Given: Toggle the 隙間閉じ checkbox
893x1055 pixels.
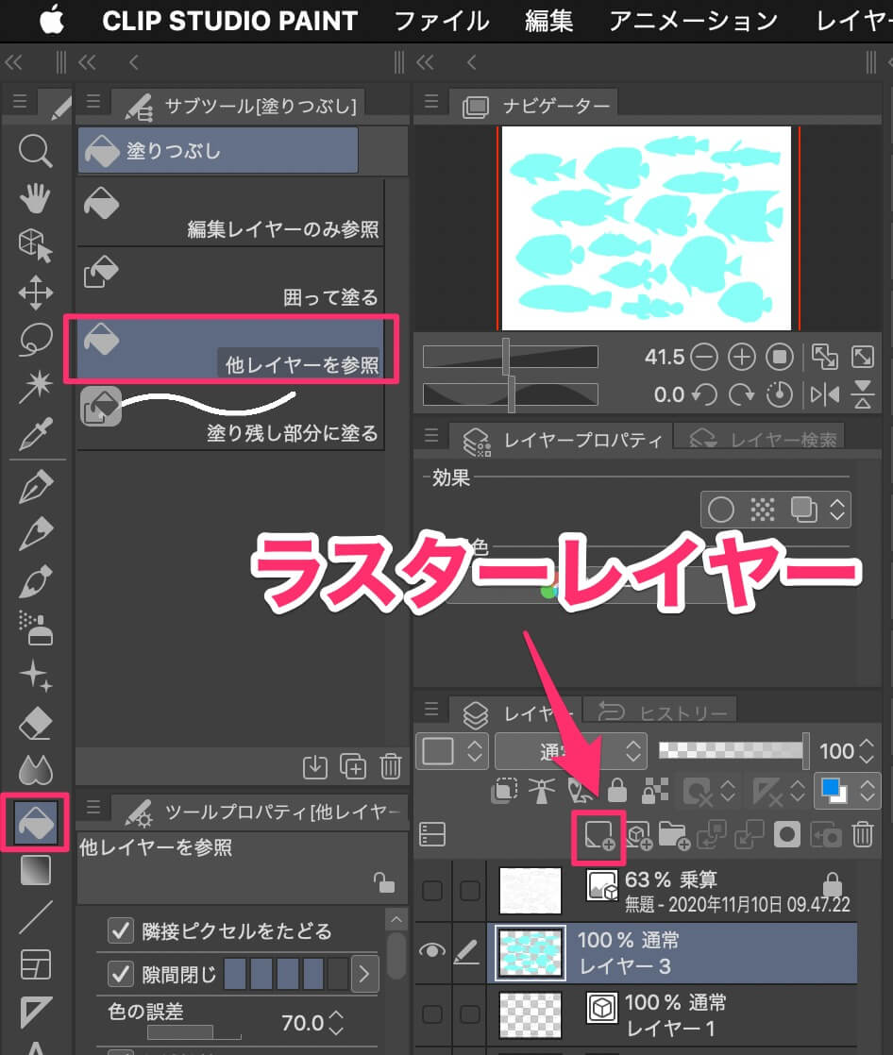Looking at the screenshot, I should tap(121, 973).
